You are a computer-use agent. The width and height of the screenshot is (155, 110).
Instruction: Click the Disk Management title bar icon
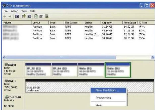click(4, 6)
